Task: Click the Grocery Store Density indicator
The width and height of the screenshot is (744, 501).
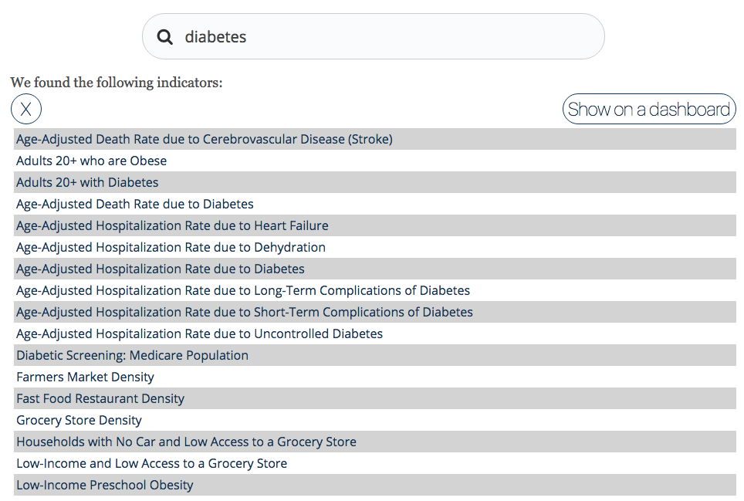Action: coord(79,421)
